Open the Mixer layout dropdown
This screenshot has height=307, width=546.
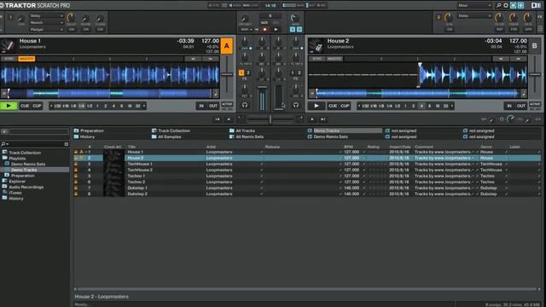(x=474, y=6)
